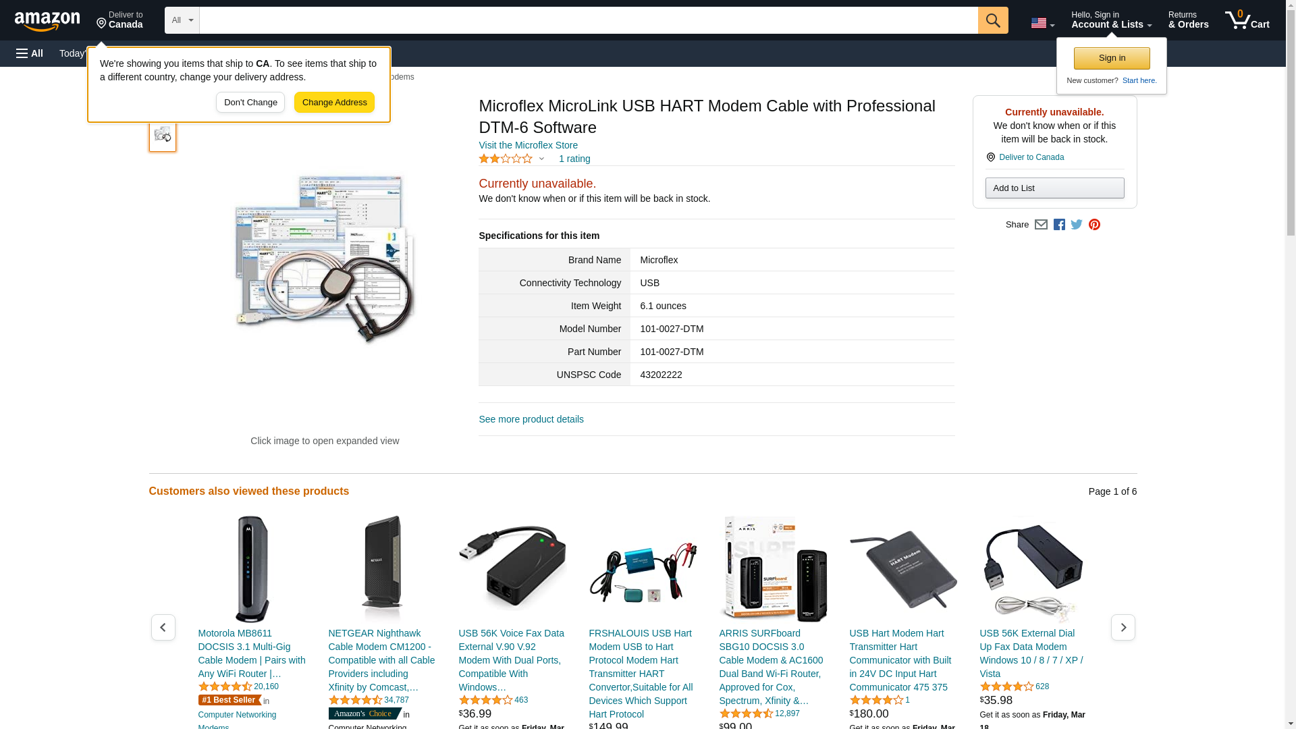1296x729 pixels.
Task: Click yellow Sign in button
Action: (x=1112, y=58)
